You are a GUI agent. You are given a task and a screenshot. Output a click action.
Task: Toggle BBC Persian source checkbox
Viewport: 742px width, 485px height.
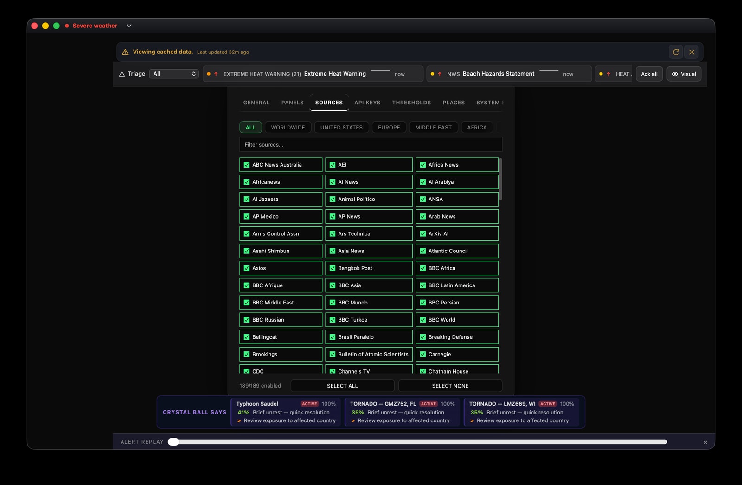click(423, 303)
